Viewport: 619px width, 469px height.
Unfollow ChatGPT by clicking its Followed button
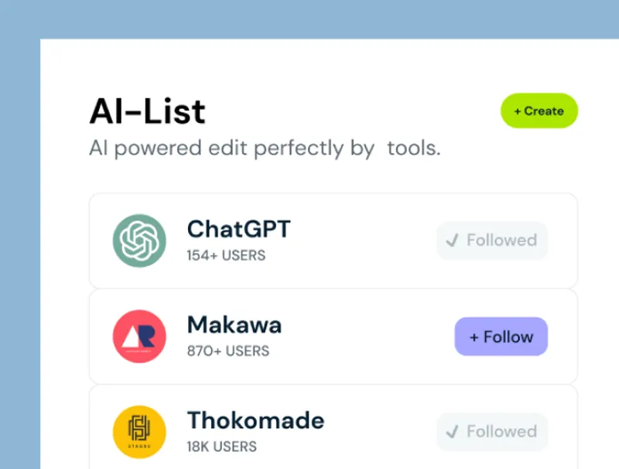[492, 240]
